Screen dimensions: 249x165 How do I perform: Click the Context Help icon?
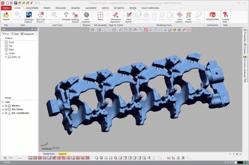tap(225, 16)
